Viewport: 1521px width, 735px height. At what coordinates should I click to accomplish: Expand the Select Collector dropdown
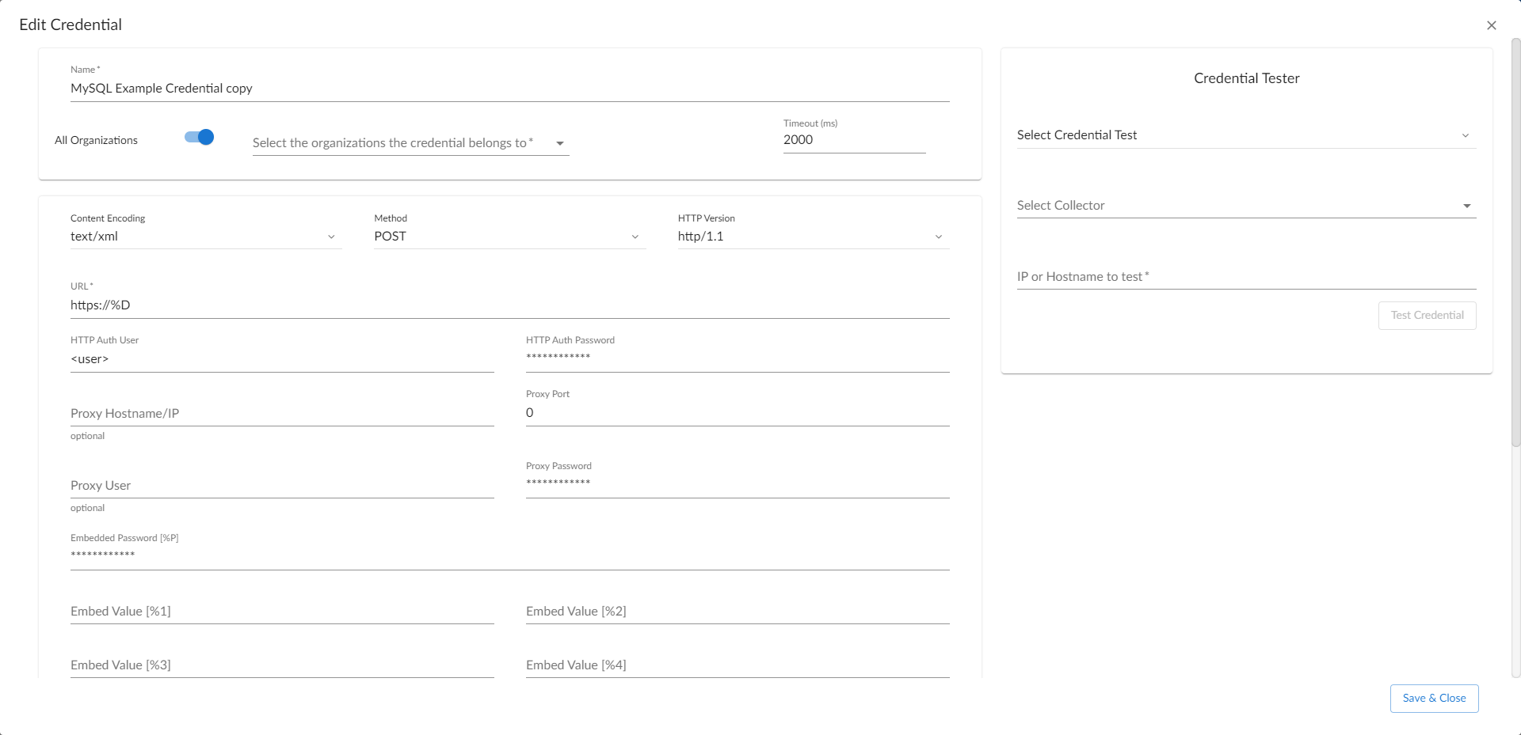[x=1245, y=206]
